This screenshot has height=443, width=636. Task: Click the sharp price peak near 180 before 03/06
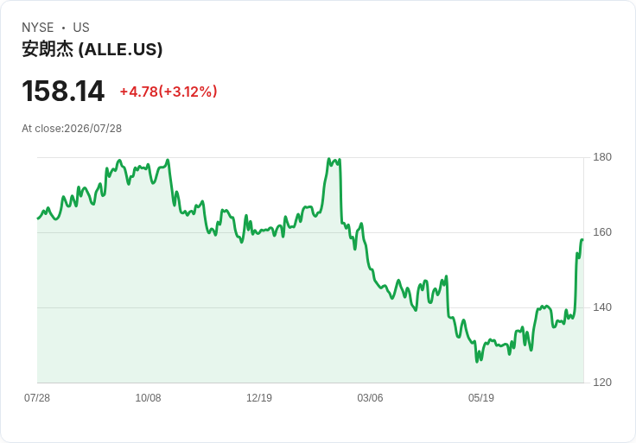click(x=329, y=159)
